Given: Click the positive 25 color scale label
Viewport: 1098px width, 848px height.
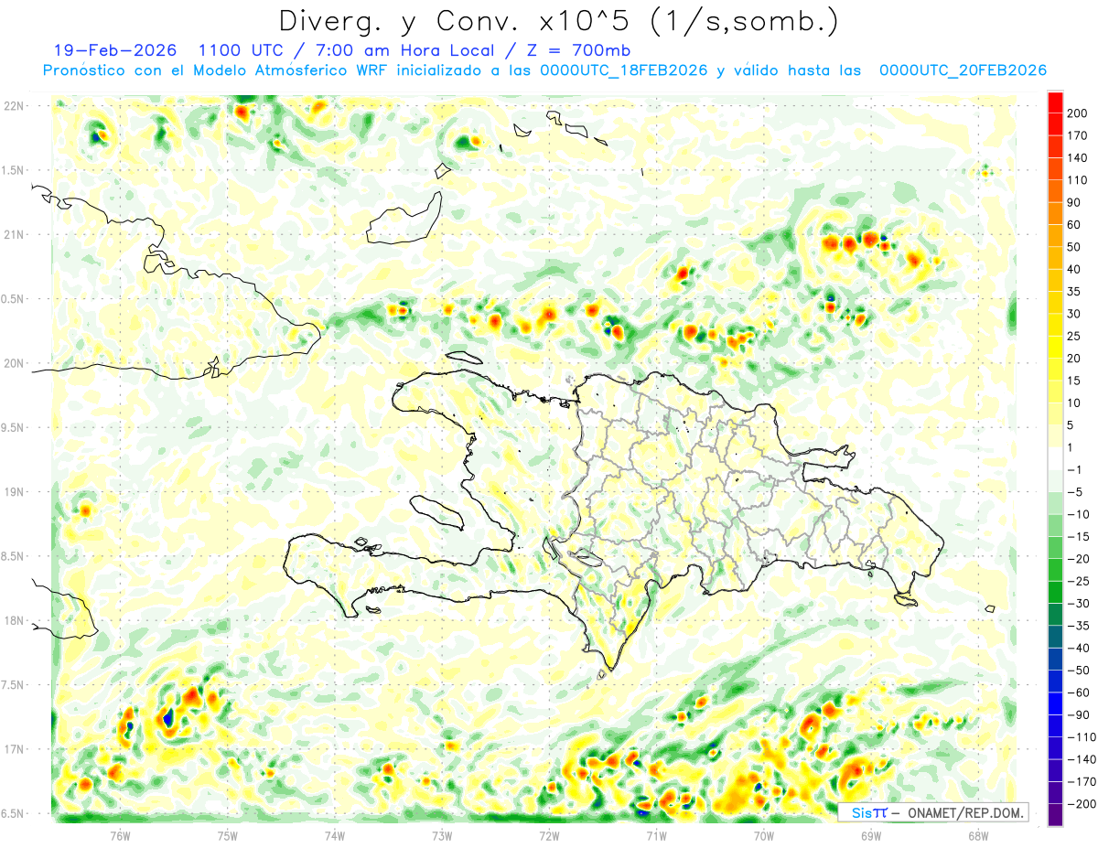Looking at the screenshot, I should pos(1074,336).
